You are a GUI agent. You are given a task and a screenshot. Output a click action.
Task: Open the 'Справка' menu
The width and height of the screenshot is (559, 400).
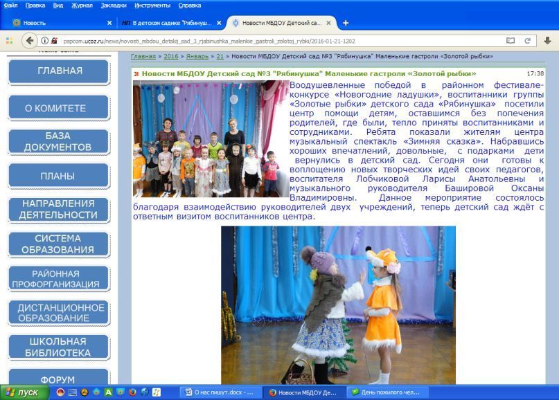pos(189,6)
